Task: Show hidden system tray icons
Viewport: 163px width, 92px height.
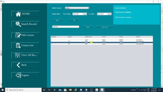Action: 139,90
